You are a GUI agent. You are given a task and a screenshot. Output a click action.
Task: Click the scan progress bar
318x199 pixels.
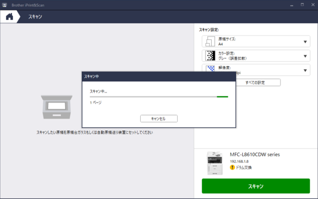pos(159,97)
